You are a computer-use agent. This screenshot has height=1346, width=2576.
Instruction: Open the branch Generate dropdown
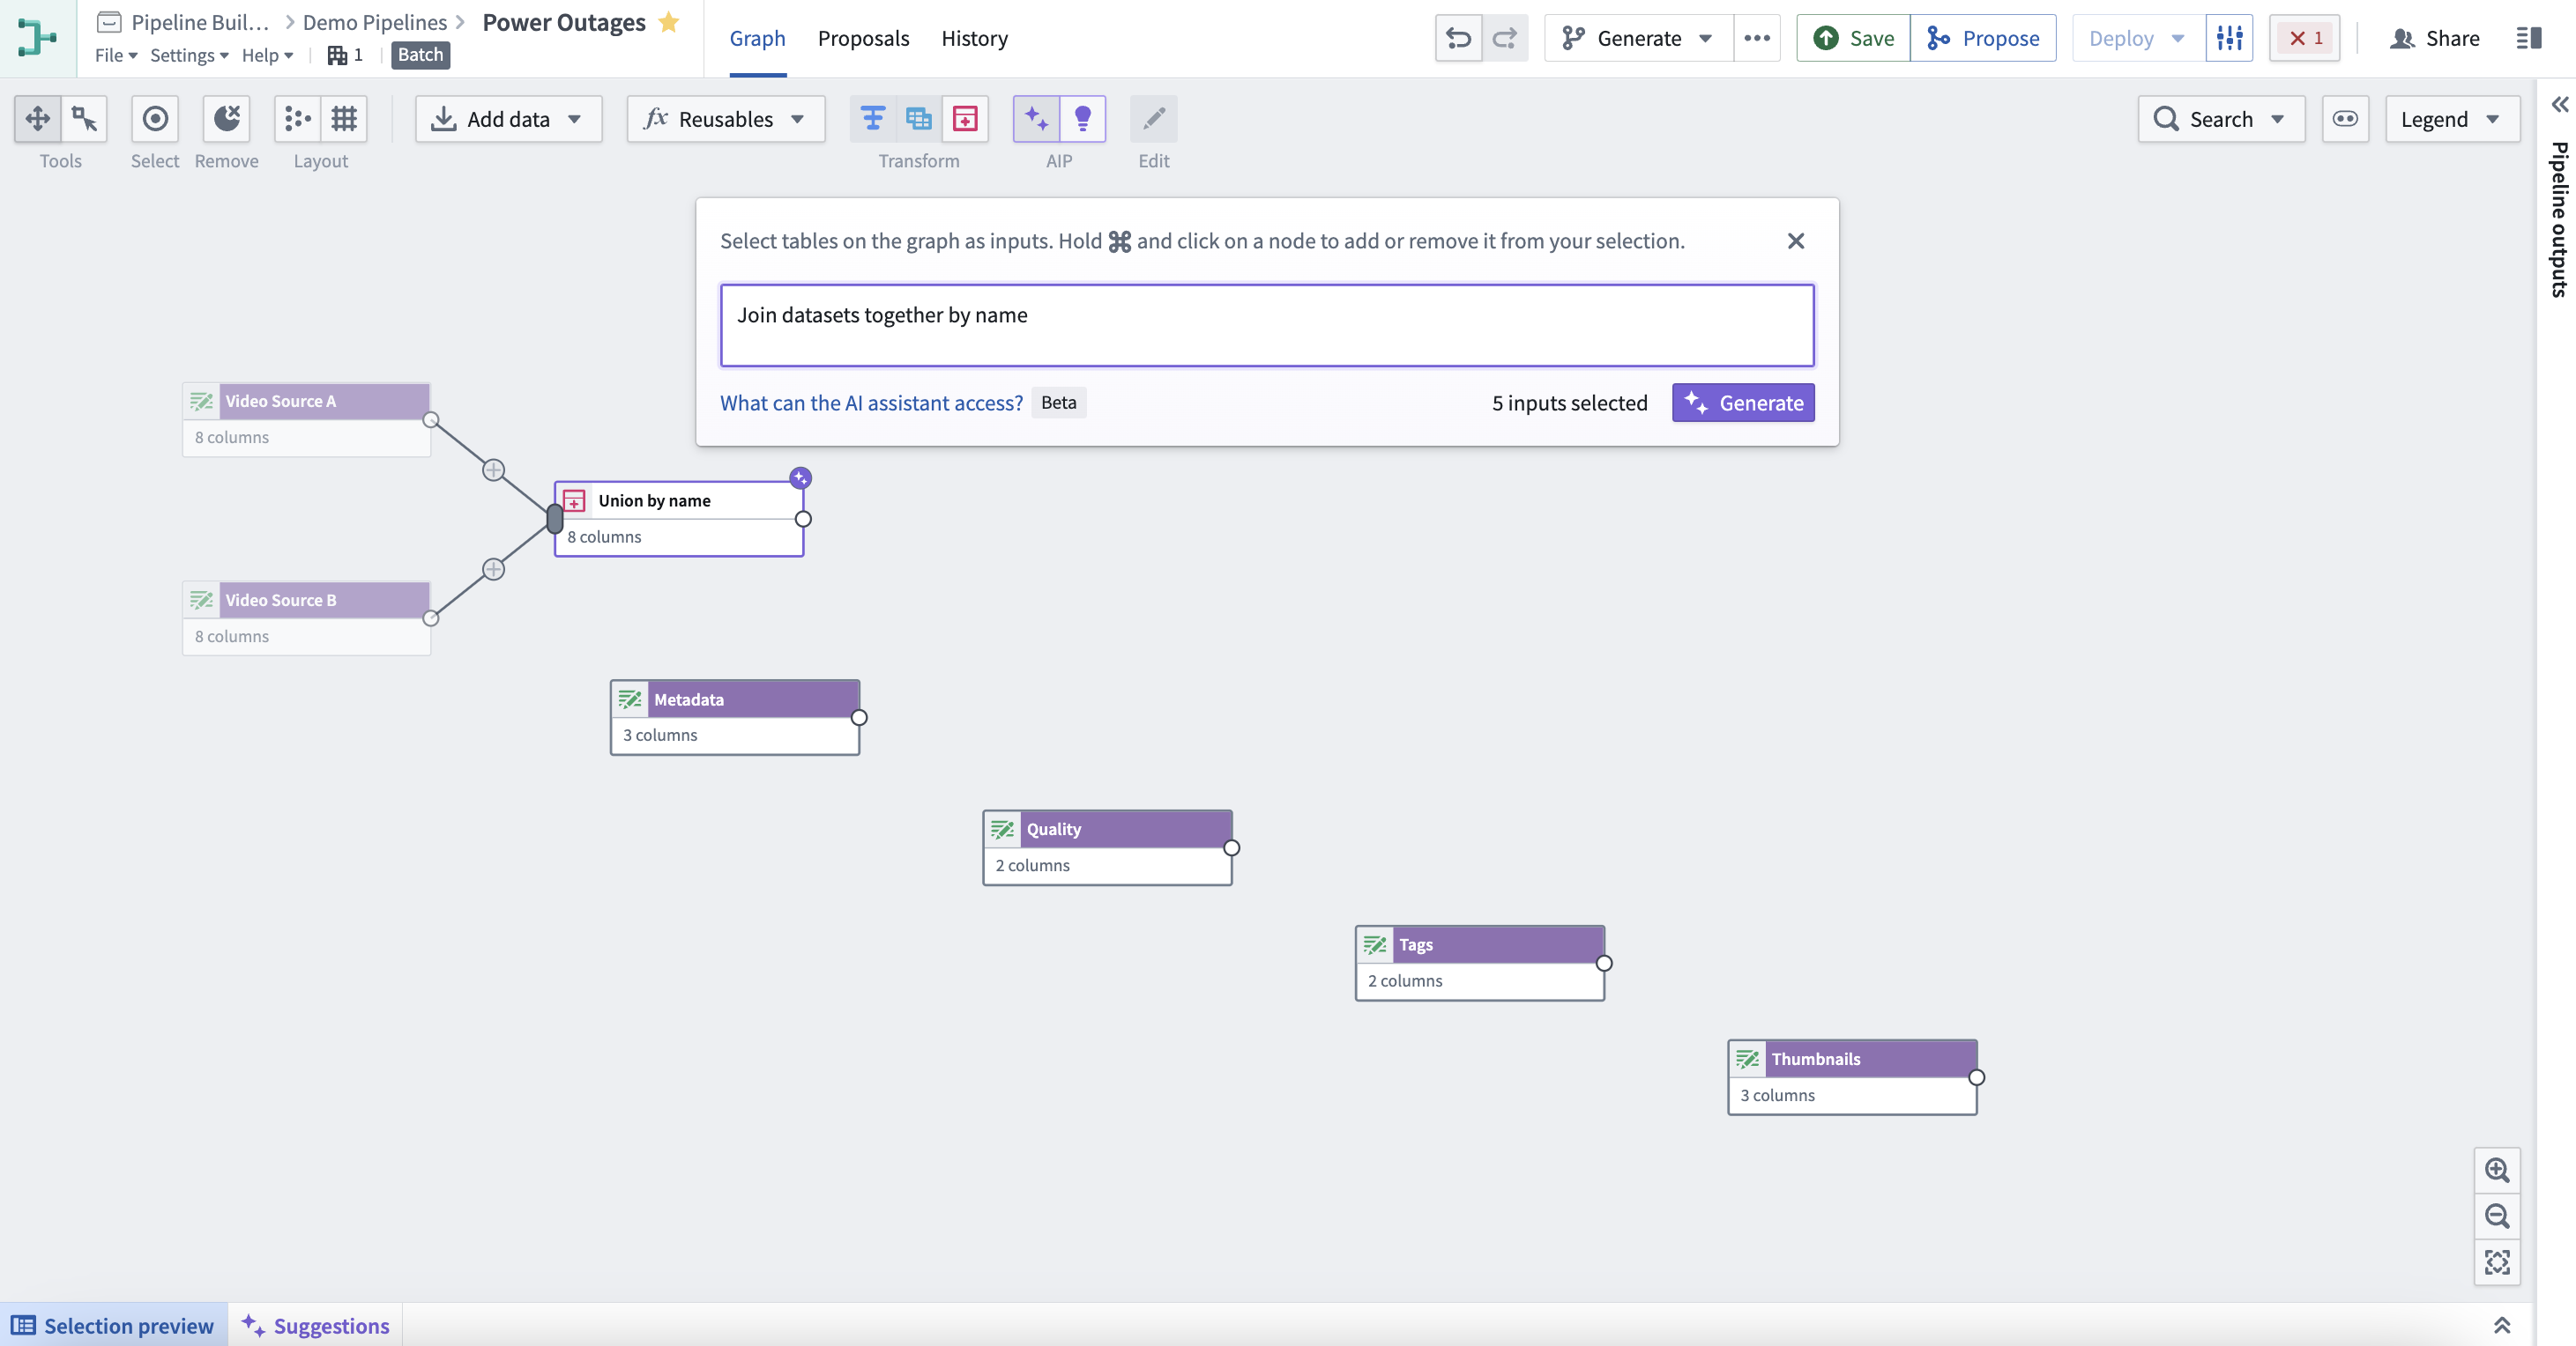pyautogui.click(x=1639, y=38)
